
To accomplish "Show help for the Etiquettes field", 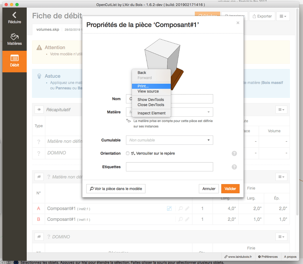I will [234, 167].
